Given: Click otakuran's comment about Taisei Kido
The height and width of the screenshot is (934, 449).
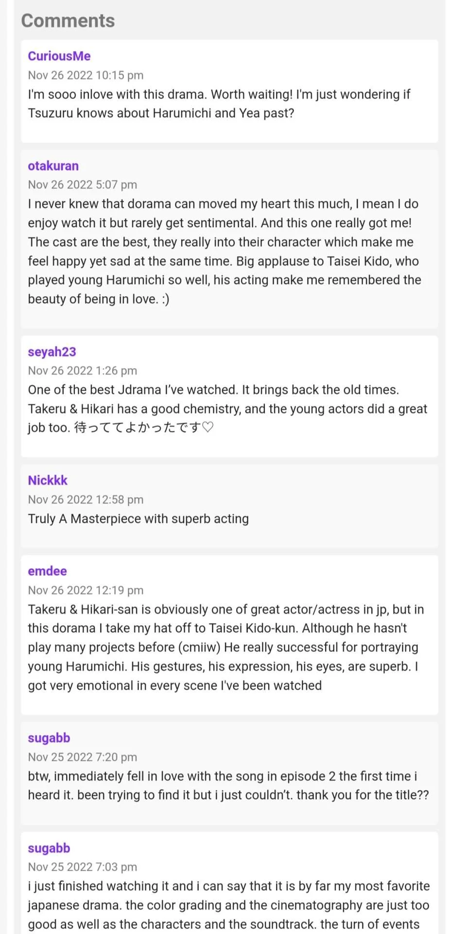Looking at the screenshot, I should pos(224,251).
